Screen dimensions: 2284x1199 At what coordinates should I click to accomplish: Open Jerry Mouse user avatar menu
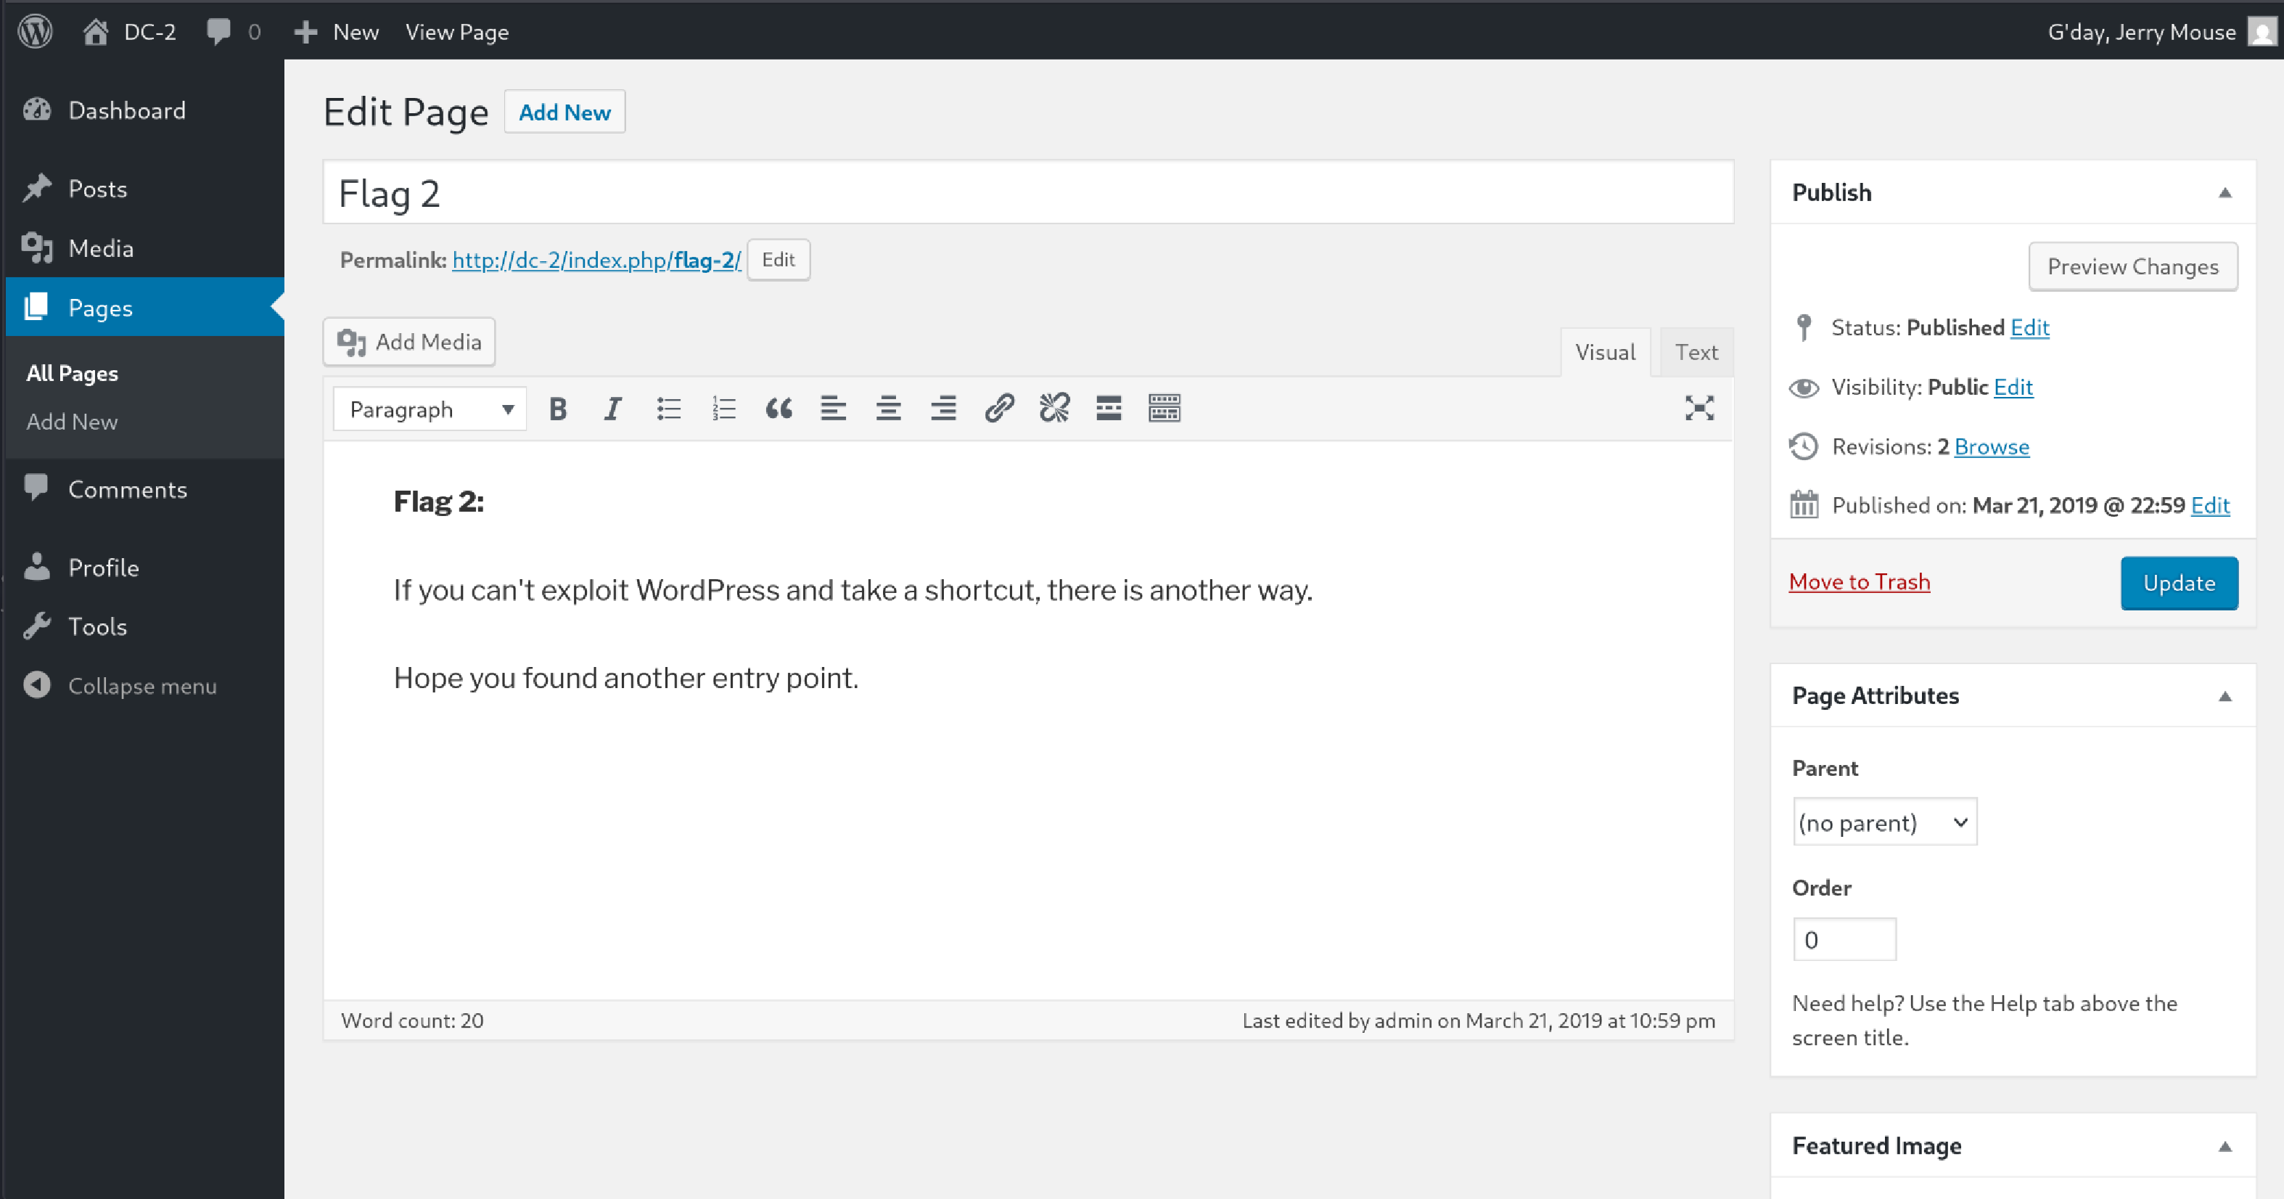click(2262, 32)
